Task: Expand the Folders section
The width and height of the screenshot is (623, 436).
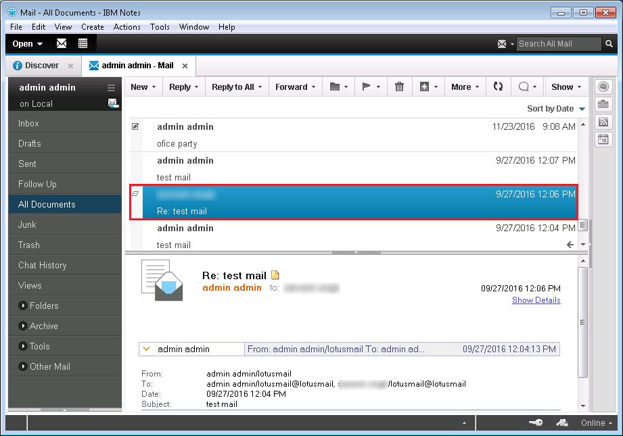Action: point(22,306)
